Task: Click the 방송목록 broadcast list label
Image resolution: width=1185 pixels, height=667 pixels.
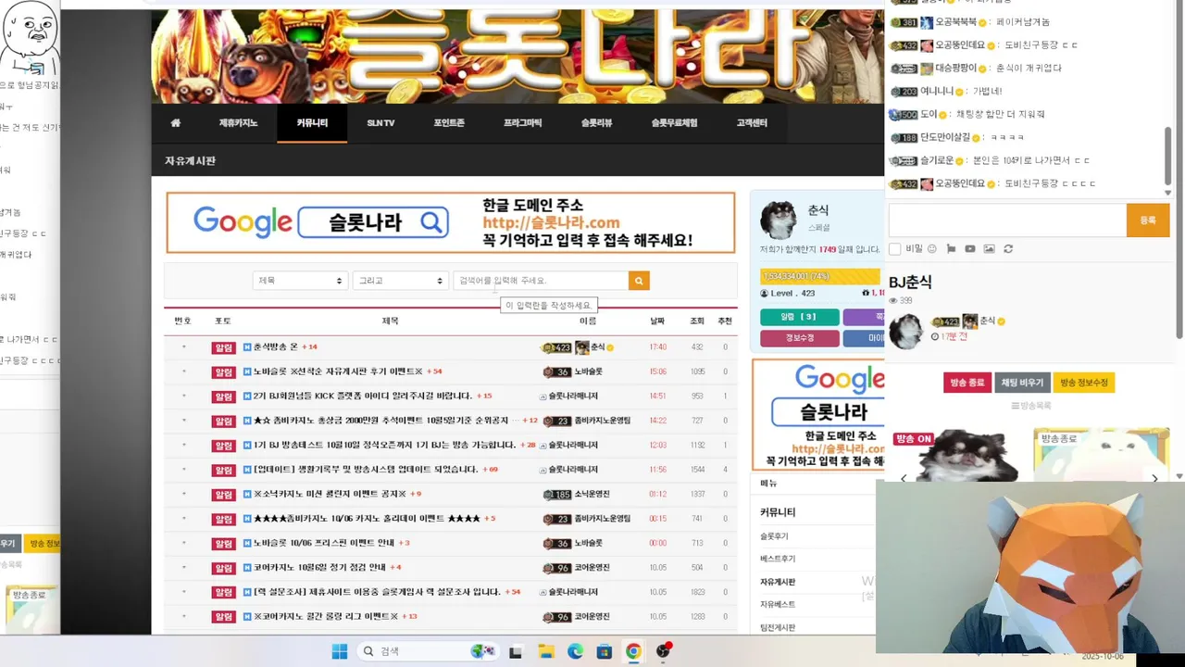Action: 1030,406
